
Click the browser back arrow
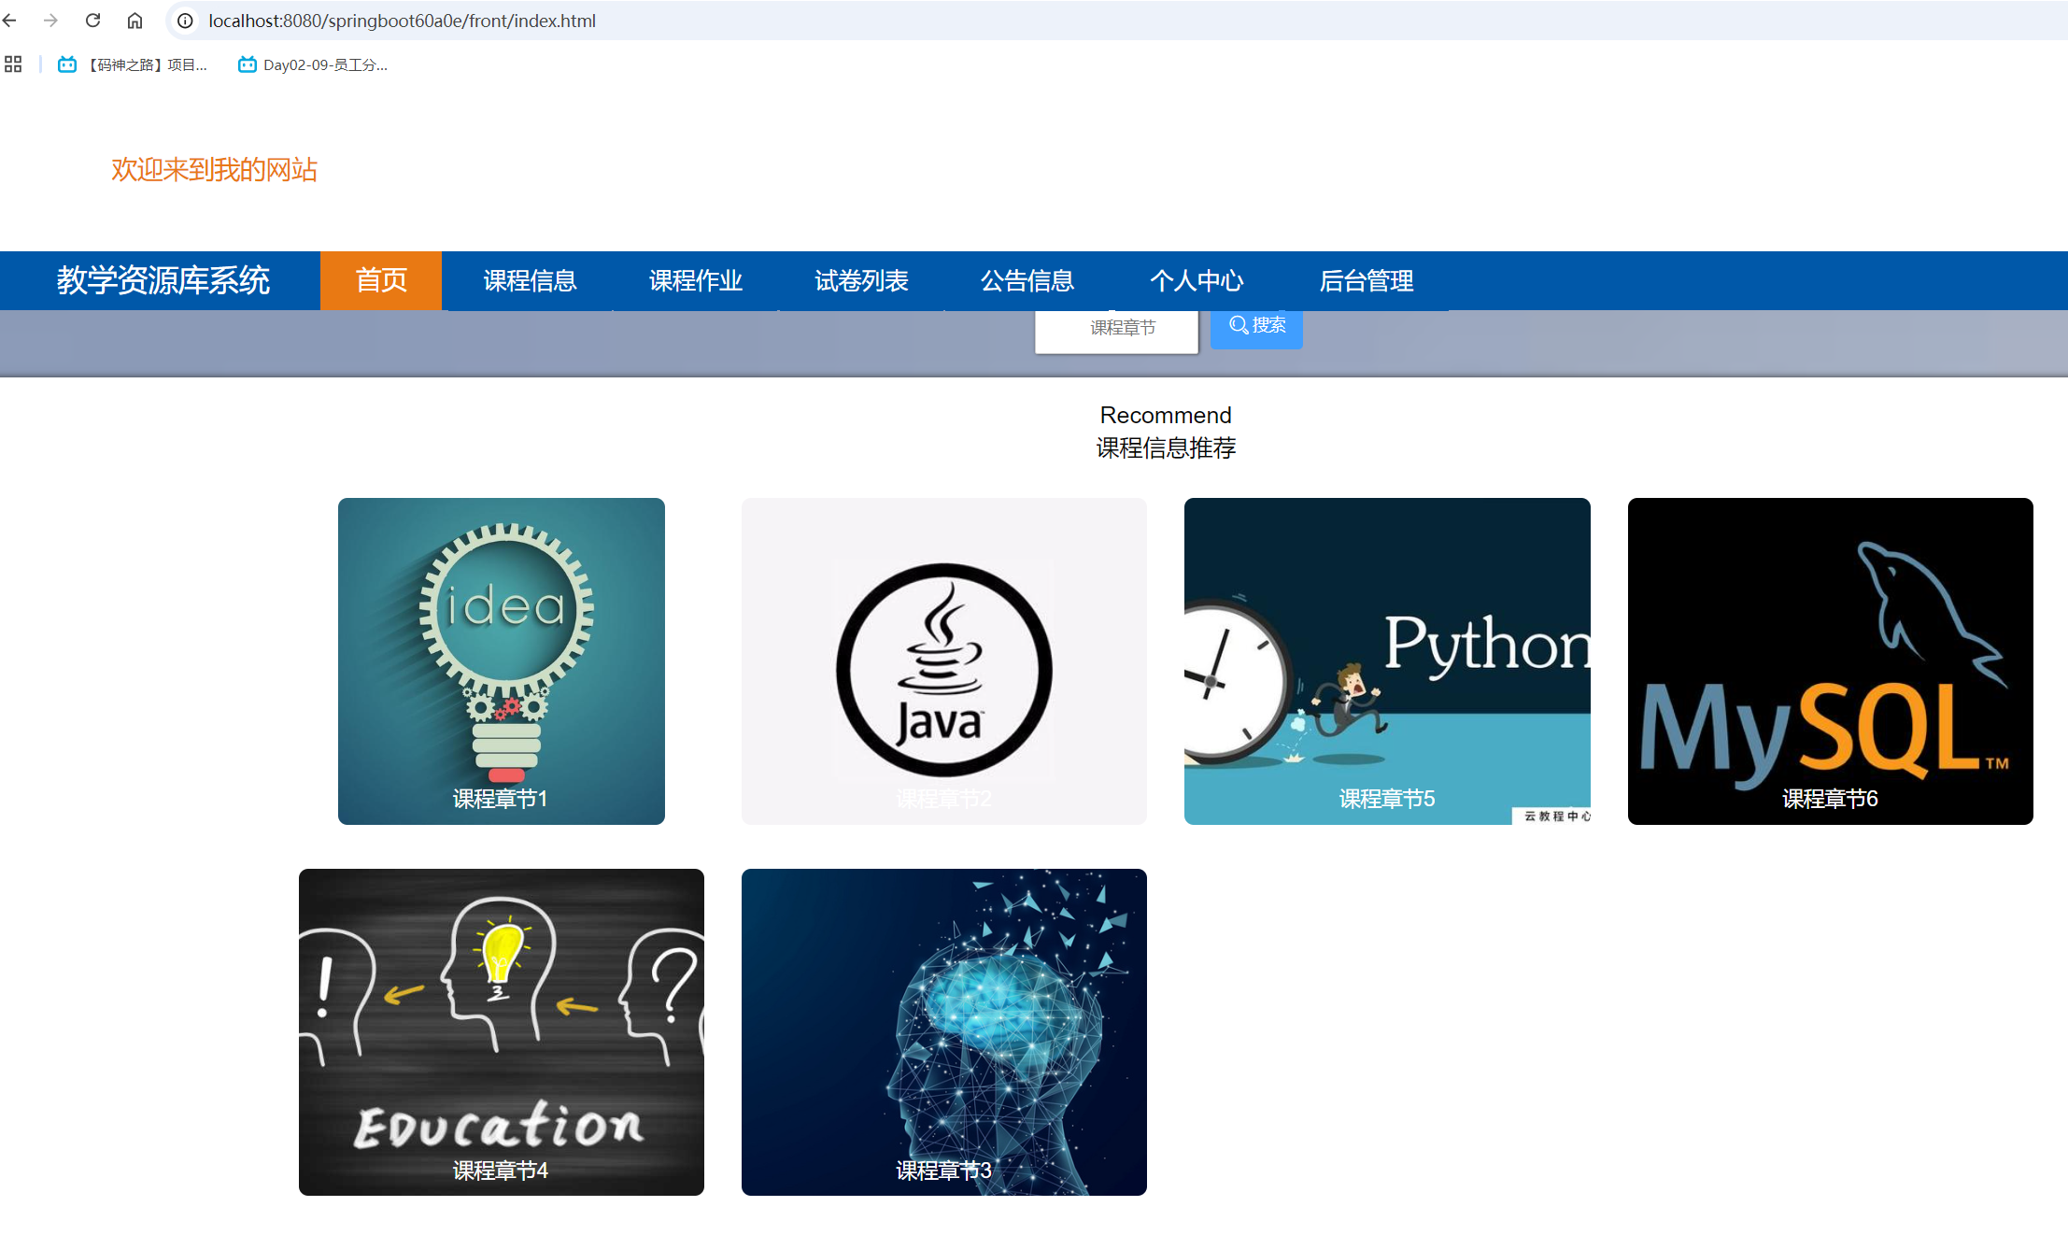coord(10,21)
